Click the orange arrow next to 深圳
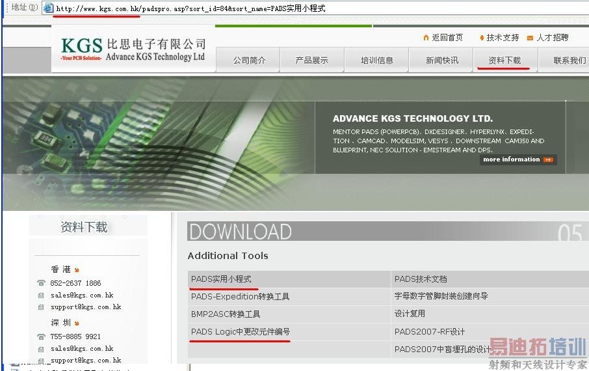The height and width of the screenshot is (371, 589). click(77, 323)
